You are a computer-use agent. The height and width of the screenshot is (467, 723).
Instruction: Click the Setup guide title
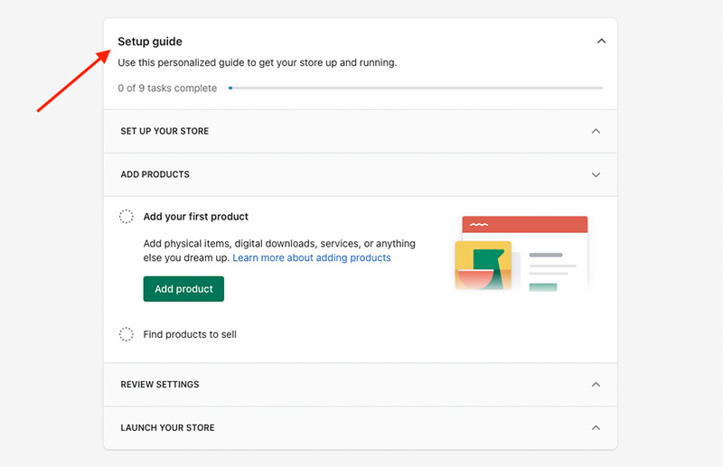point(150,42)
